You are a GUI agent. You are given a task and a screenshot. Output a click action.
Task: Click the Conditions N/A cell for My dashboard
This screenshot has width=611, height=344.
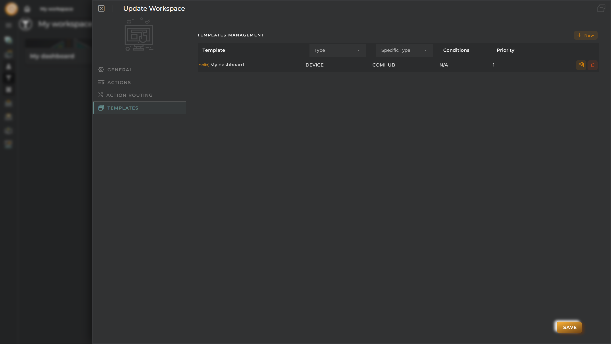pyautogui.click(x=444, y=64)
